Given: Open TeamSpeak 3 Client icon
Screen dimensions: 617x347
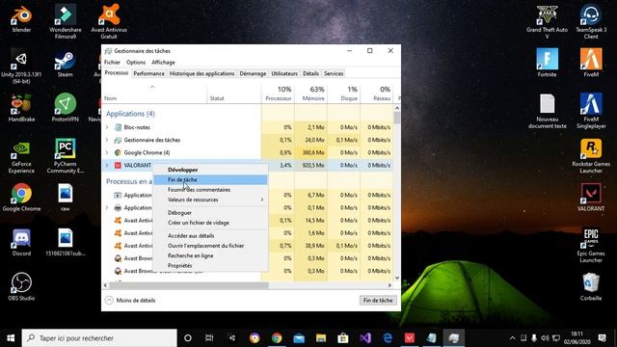Looking at the screenshot, I should (x=591, y=21).
